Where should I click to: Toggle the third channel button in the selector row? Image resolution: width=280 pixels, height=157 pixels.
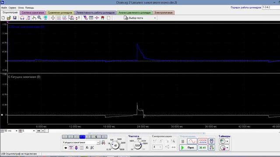tap(77, 137)
